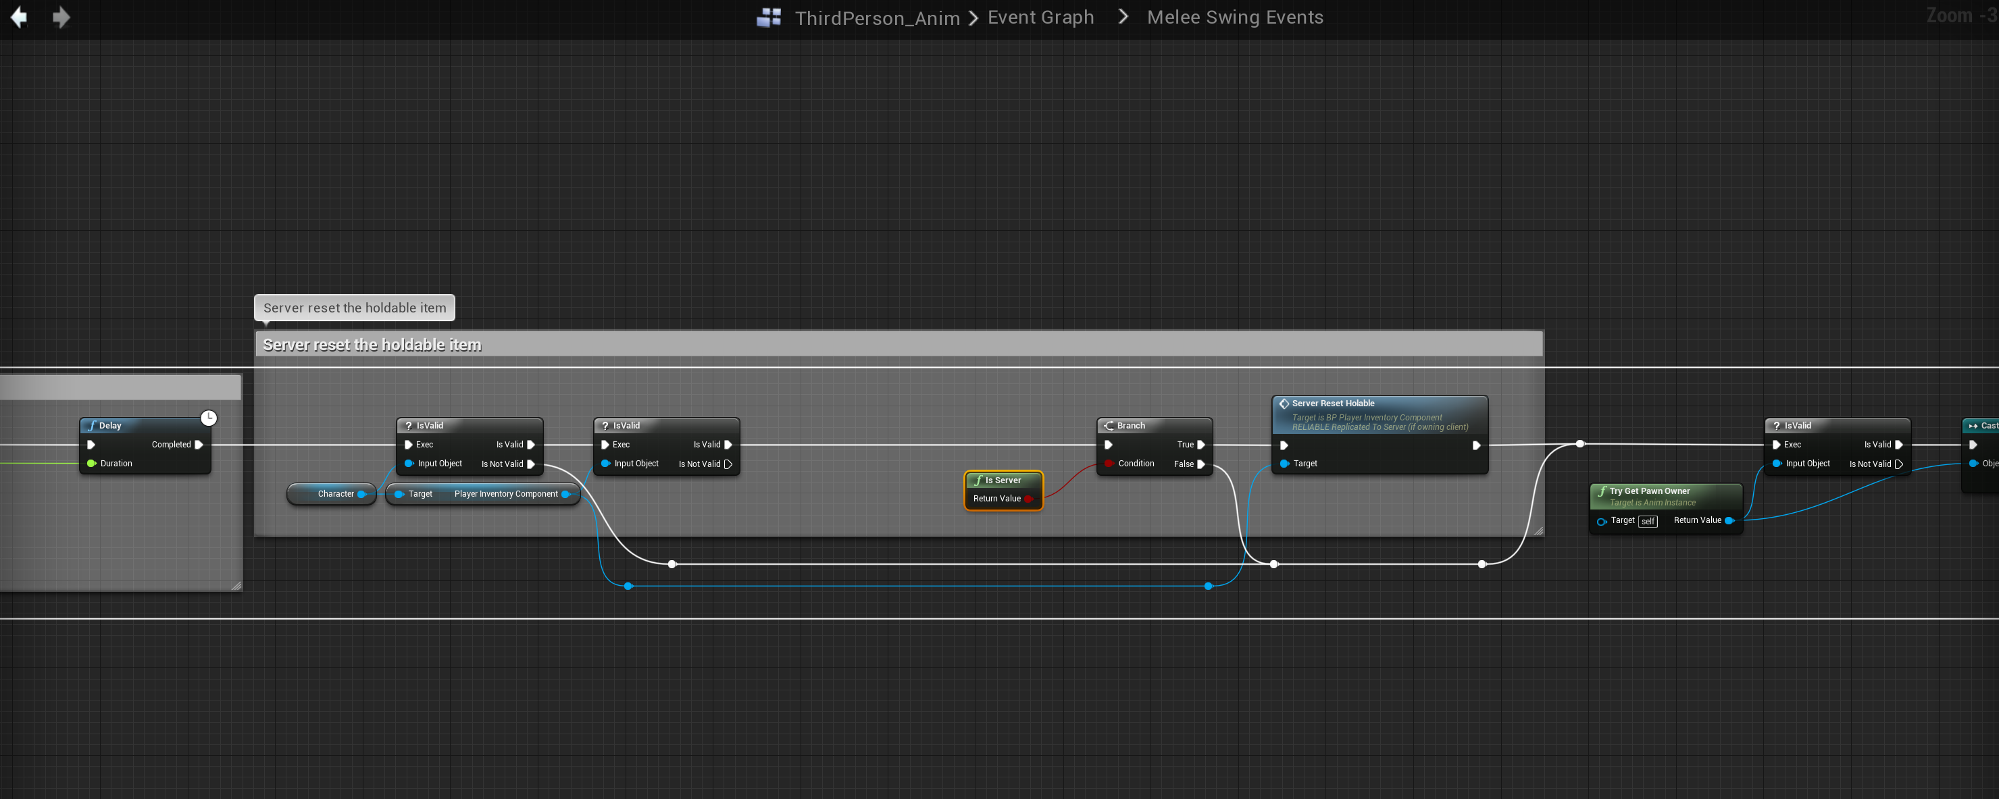This screenshot has height=799, width=1999.
Task: Click the chevron after Event Graph breadcrumb
Action: click(x=1122, y=17)
